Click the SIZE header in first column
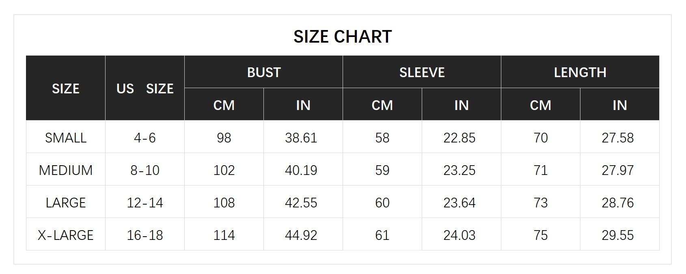 65,88
